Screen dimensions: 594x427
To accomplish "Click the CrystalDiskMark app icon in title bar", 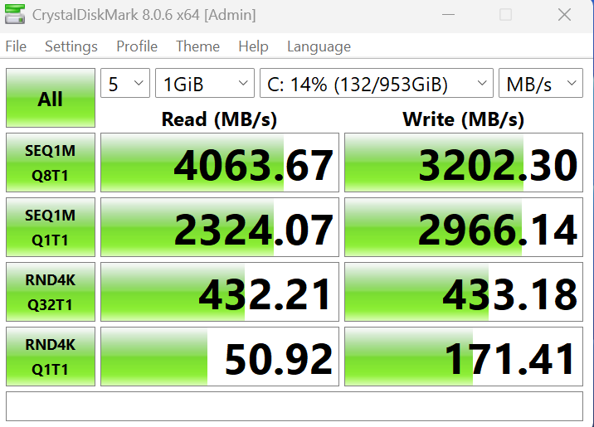I will (15, 14).
